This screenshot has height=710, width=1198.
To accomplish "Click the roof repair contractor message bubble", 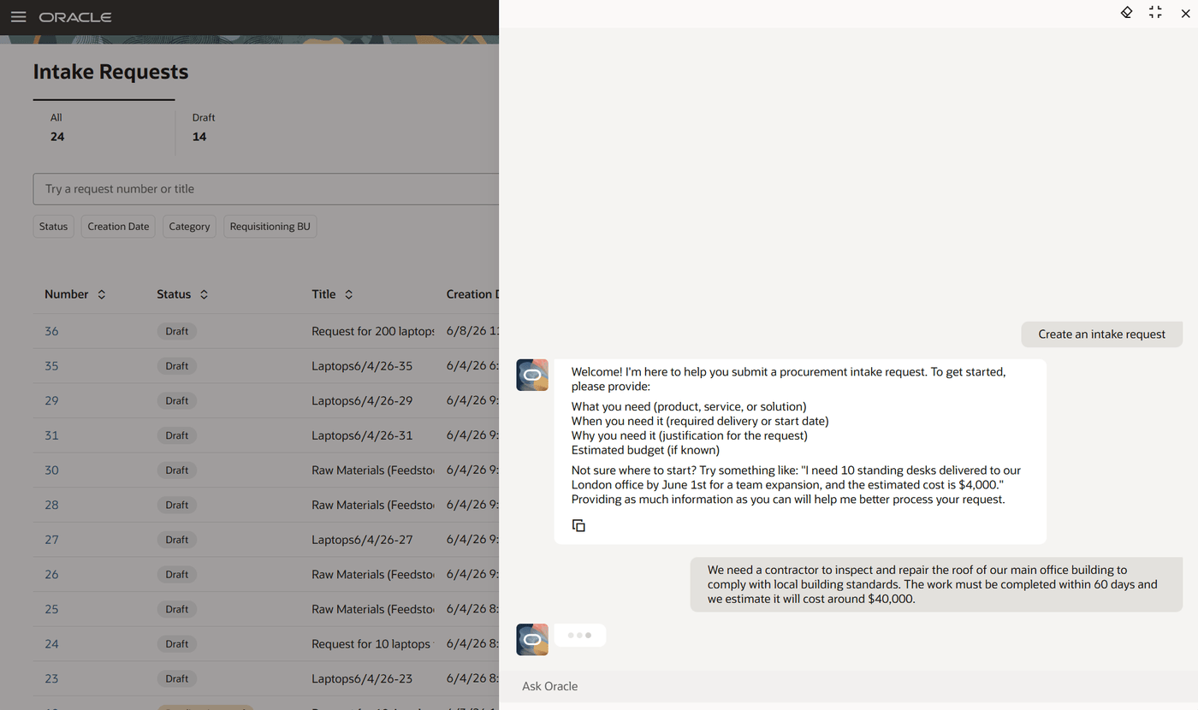I will click(x=936, y=584).
